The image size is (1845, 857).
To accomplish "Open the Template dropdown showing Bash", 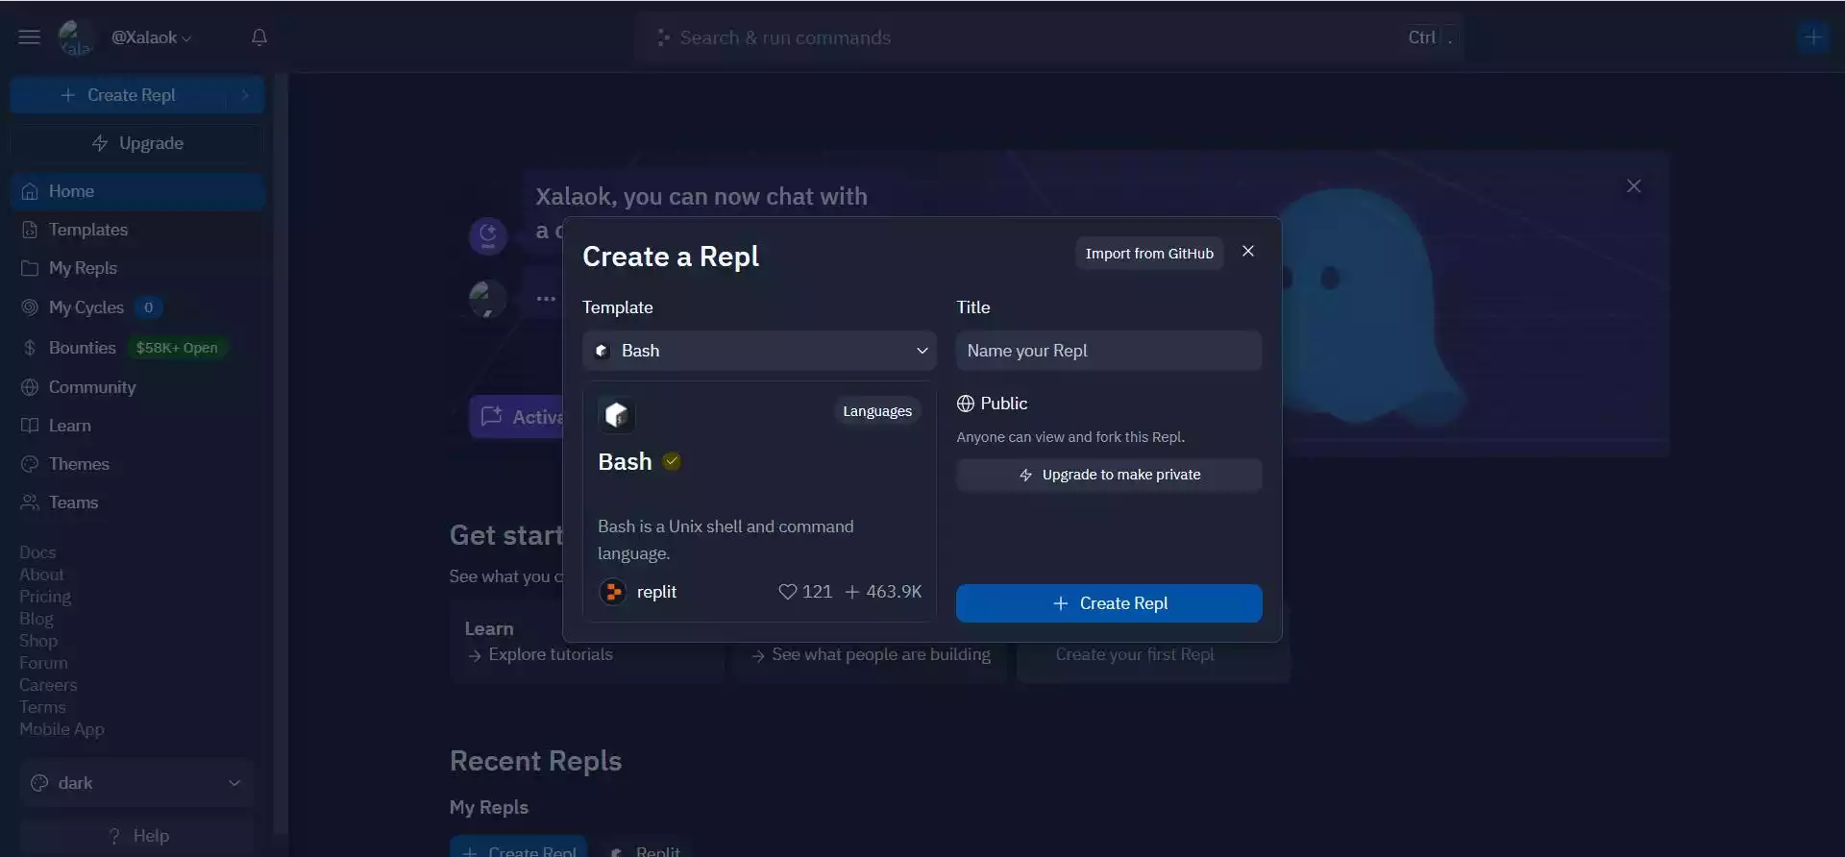I will click(759, 351).
